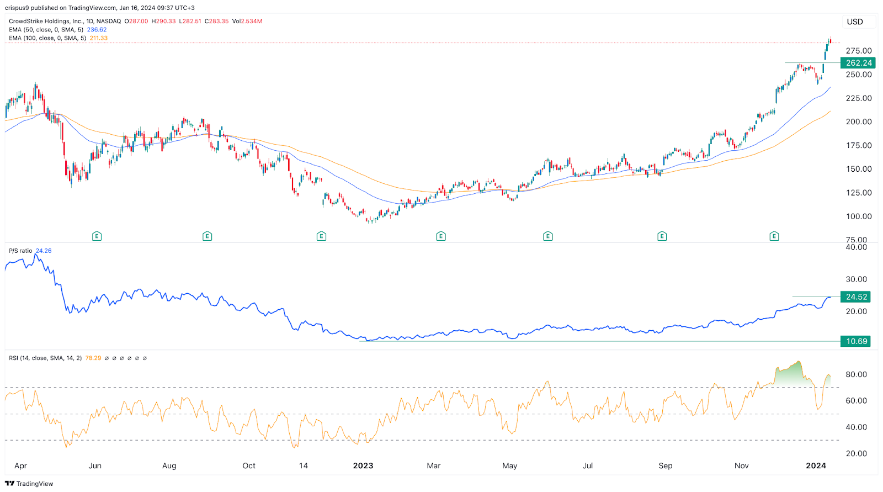Click the earnings E marker nearest Jun 2022

97,236
